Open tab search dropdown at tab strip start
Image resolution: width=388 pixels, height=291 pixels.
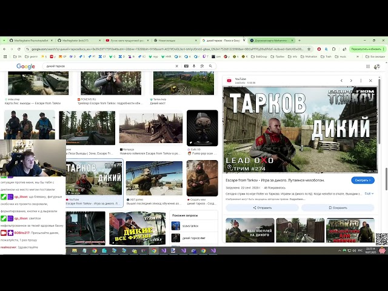[x=4, y=41]
